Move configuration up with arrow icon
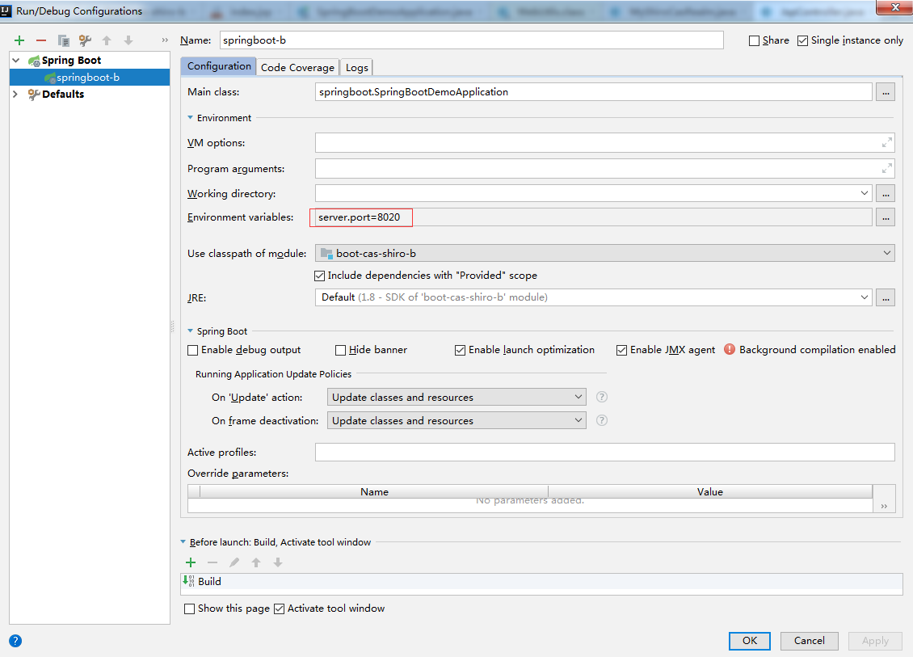Screen dimensions: 913x657 coord(106,40)
